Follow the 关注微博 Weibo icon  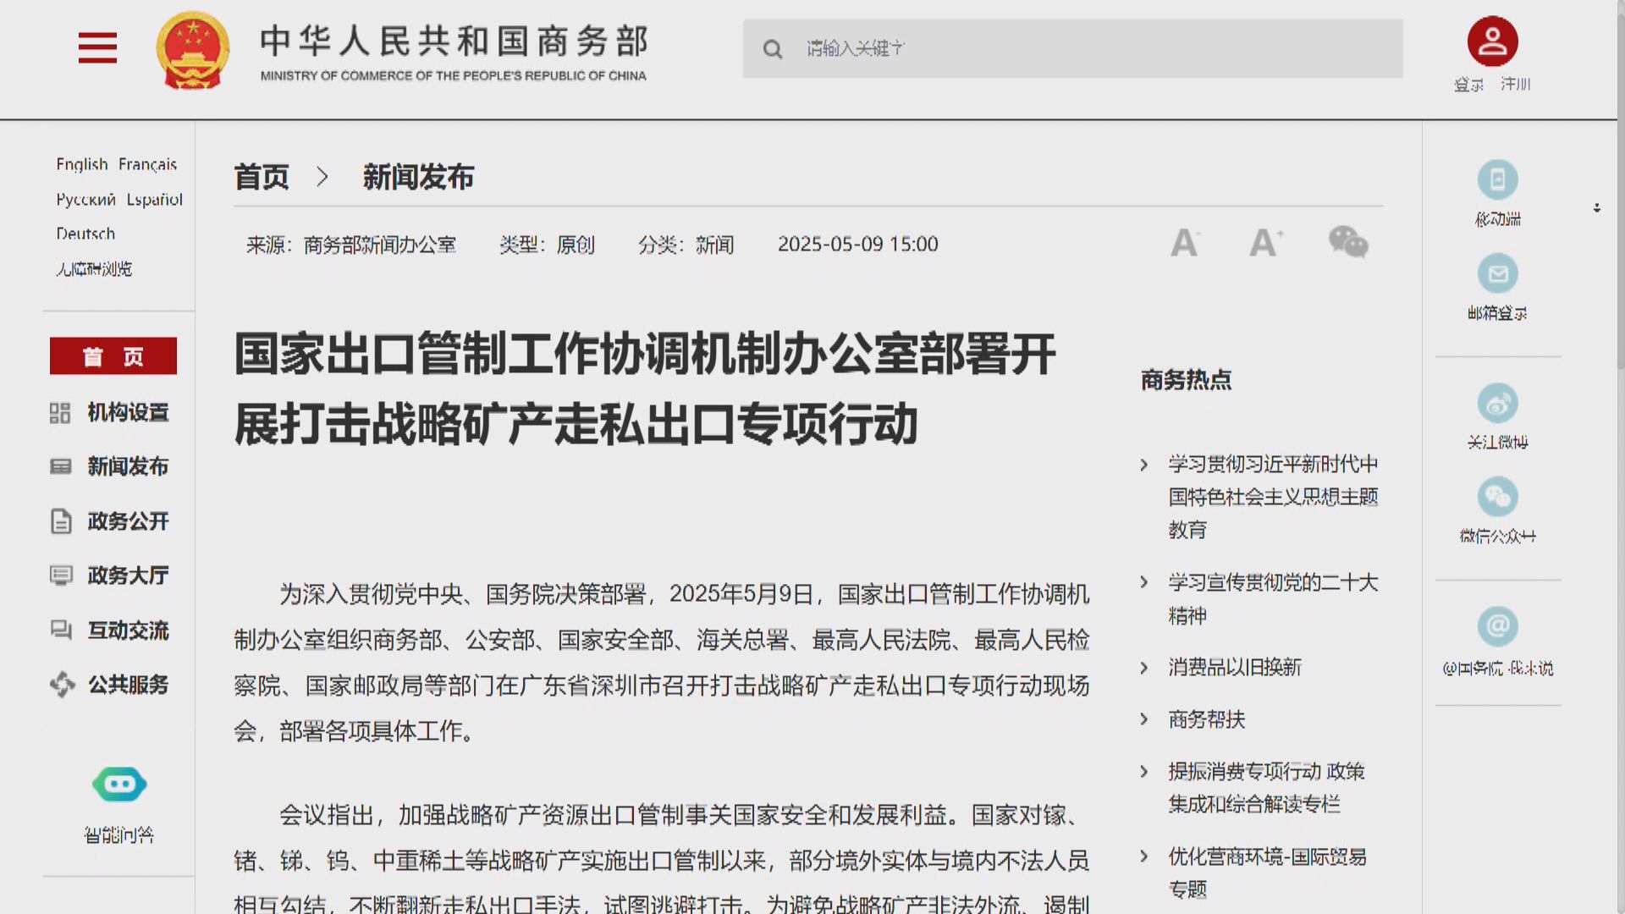1497,405
